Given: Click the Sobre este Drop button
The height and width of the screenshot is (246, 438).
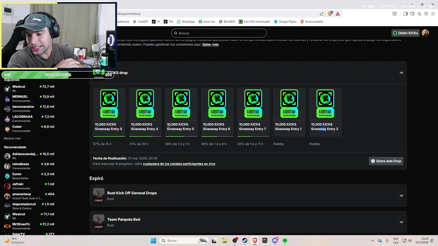Looking at the screenshot, I should coord(386,161).
